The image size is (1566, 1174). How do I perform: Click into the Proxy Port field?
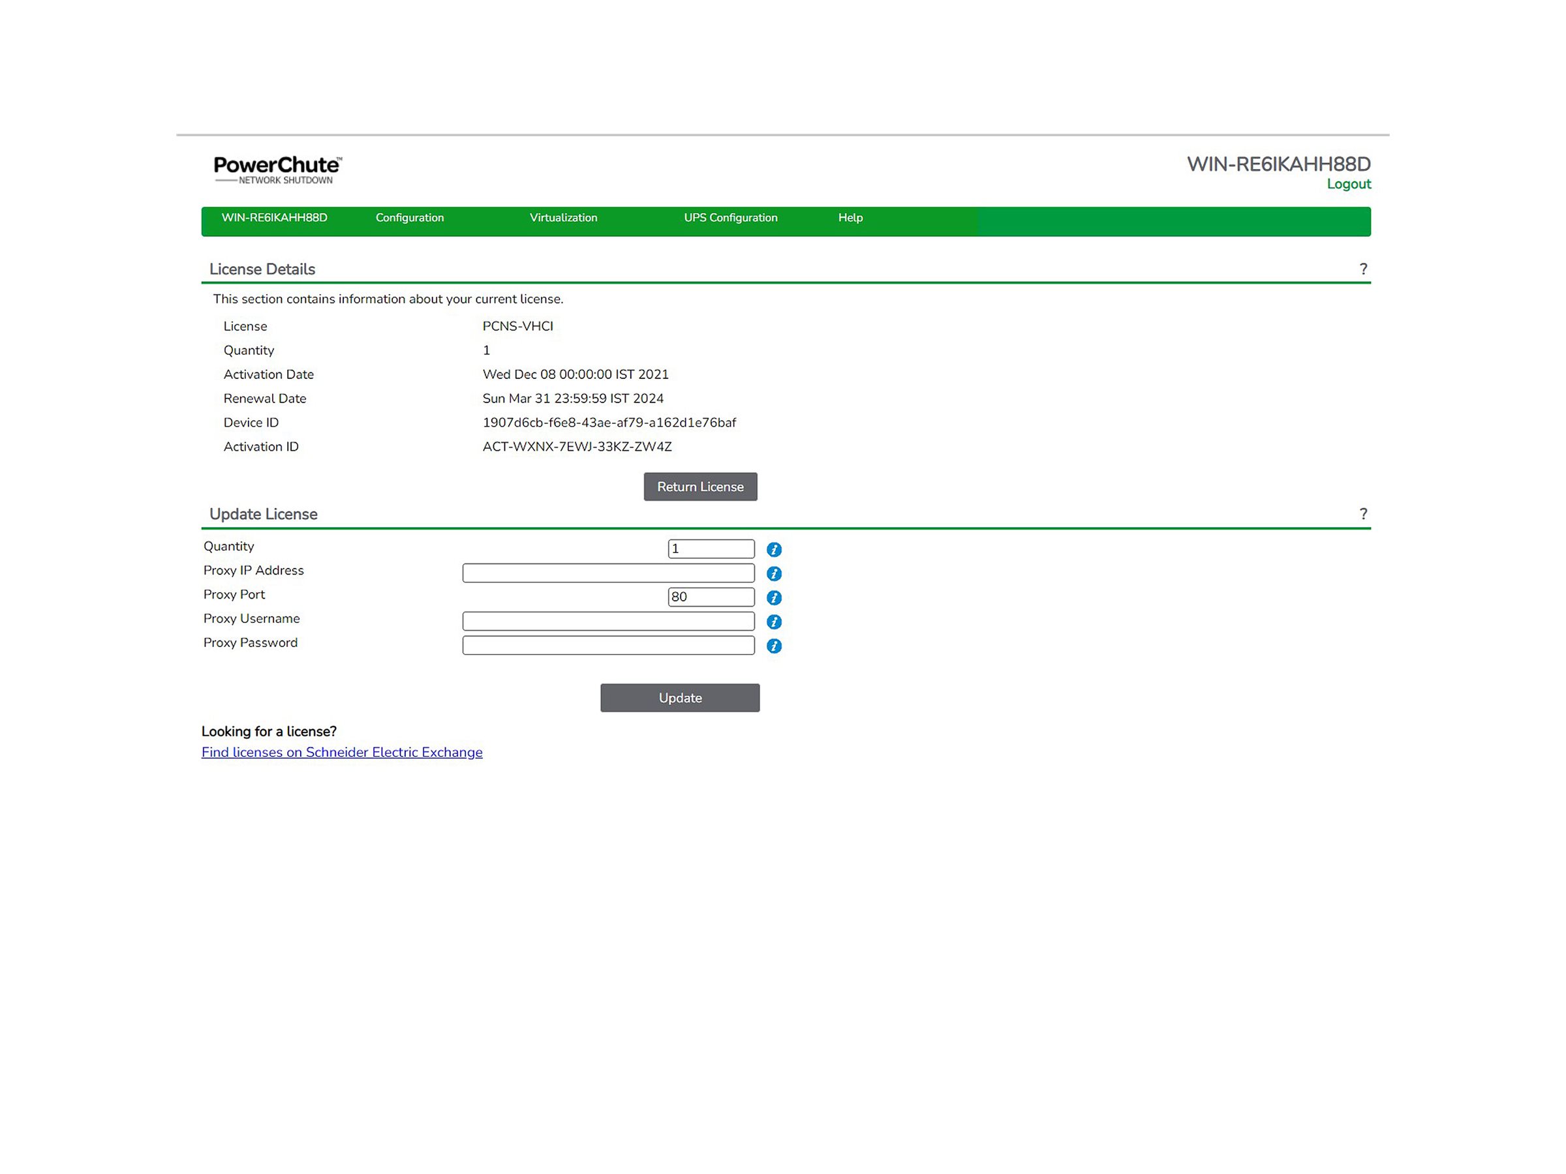coord(711,597)
